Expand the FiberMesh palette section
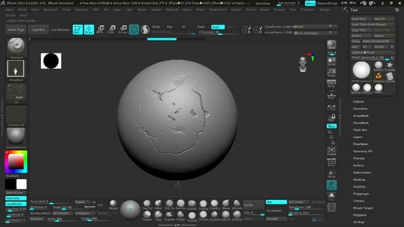 click(360, 144)
